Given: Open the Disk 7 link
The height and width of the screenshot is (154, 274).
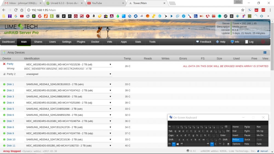Looking at the screenshot, I should click(10, 121).
